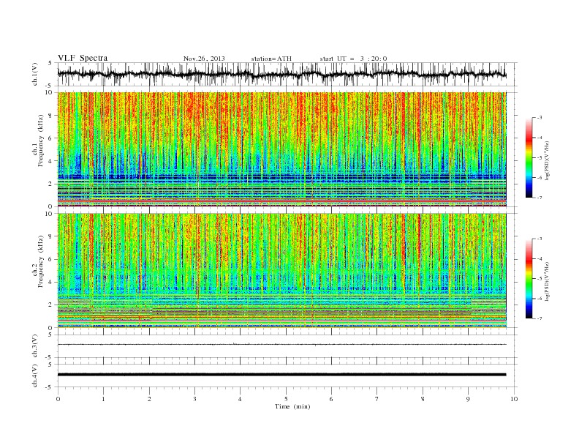Click the thin ch.3 voltage trace
Viewport: 579px width, 448px height.
pyautogui.click(x=281, y=345)
